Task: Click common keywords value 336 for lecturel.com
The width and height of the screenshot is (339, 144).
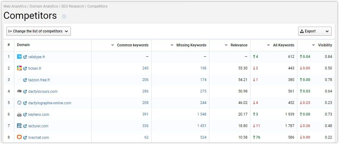Action: tap(145, 126)
